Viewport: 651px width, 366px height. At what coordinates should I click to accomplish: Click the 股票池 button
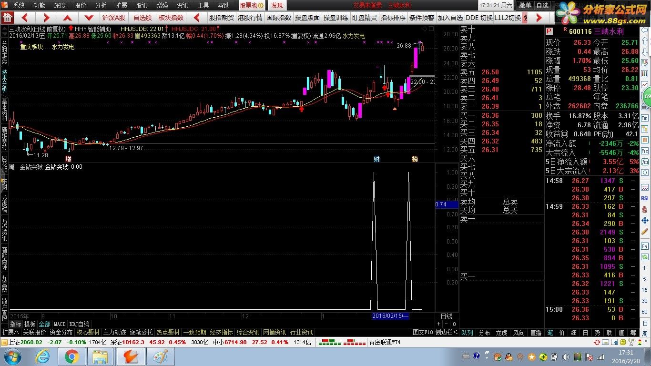point(251,5)
